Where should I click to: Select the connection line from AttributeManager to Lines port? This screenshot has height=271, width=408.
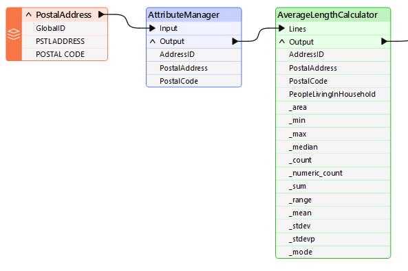pos(258,34)
